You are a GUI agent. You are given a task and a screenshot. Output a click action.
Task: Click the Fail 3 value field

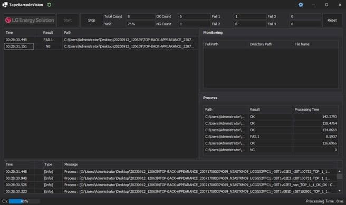pyautogui.click(x=305, y=16)
